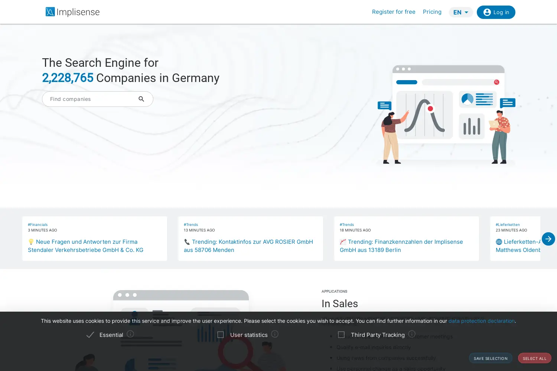Click the Select All cookies button

[535, 358]
